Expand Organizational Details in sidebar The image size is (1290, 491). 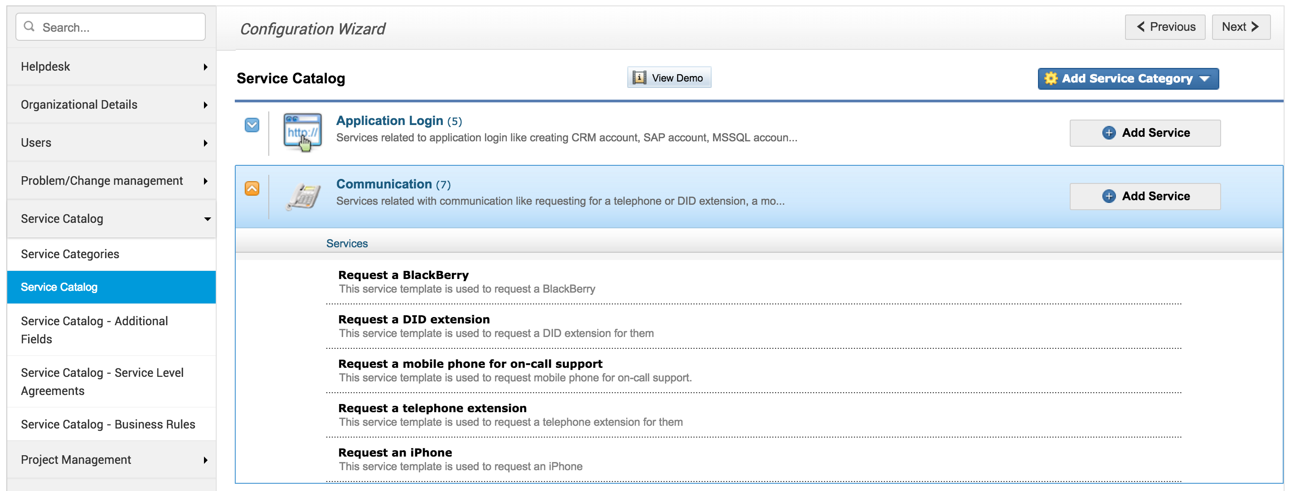click(111, 105)
